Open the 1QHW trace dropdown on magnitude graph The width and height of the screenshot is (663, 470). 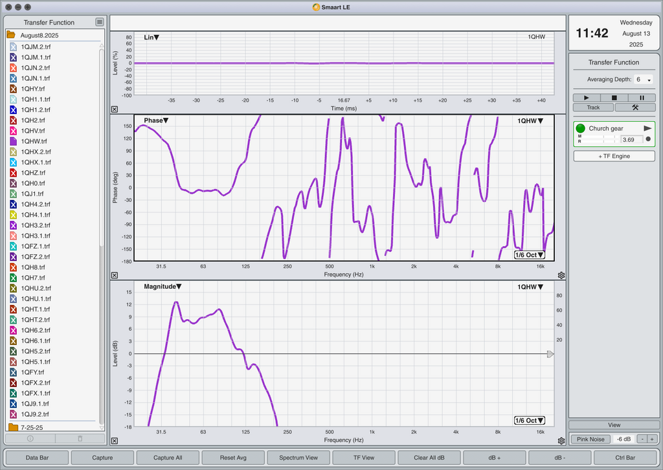click(530, 287)
